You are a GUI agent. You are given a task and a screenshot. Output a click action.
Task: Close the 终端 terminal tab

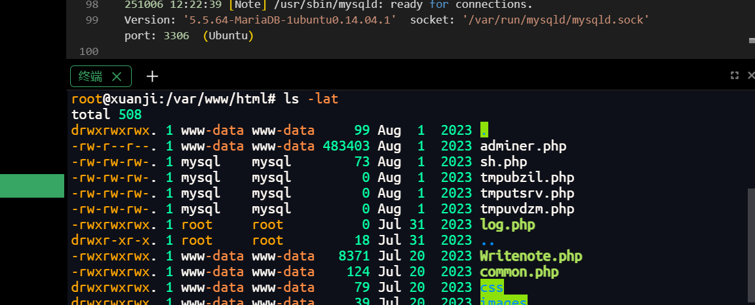(x=117, y=77)
